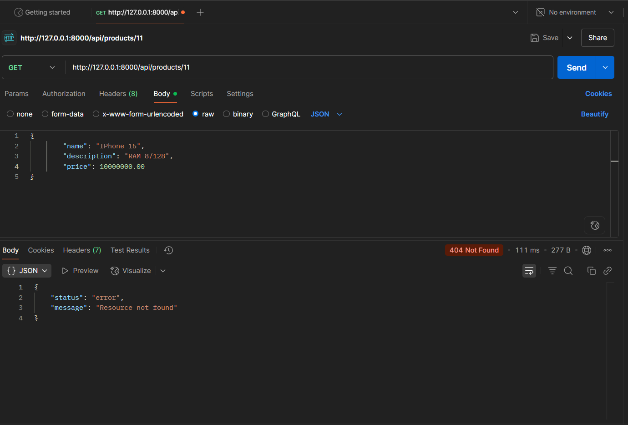Open request history via the clock icon
This screenshot has width=628, height=425.
[x=168, y=250]
